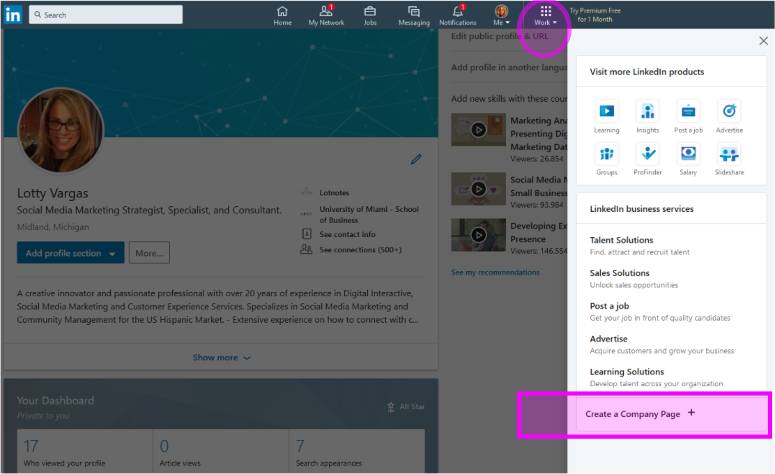Click the contact info card icon

click(307, 234)
